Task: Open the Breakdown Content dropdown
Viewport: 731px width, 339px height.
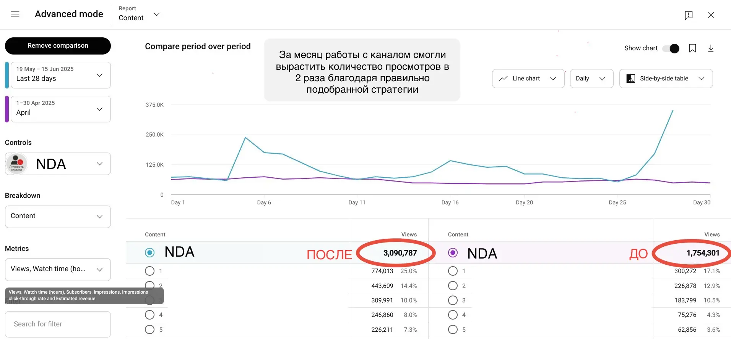Action: (58, 217)
